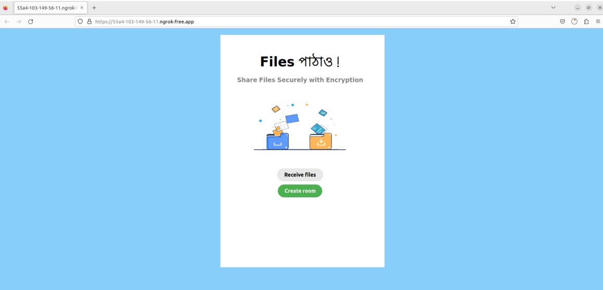Click the green Create room button
603x290 pixels.
(300, 191)
